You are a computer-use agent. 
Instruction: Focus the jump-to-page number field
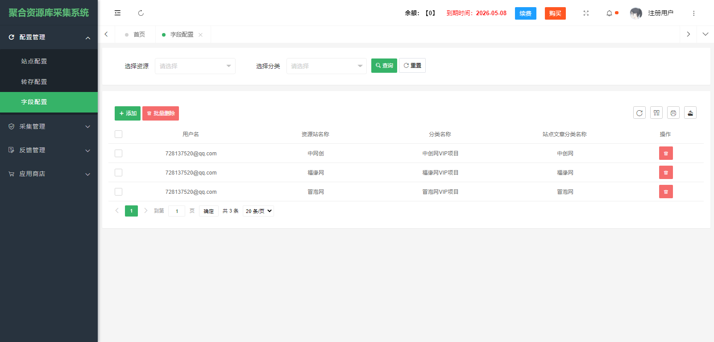click(177, 211)
